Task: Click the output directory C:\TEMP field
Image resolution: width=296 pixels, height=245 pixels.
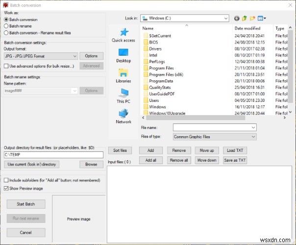Action: coord(53,155)
